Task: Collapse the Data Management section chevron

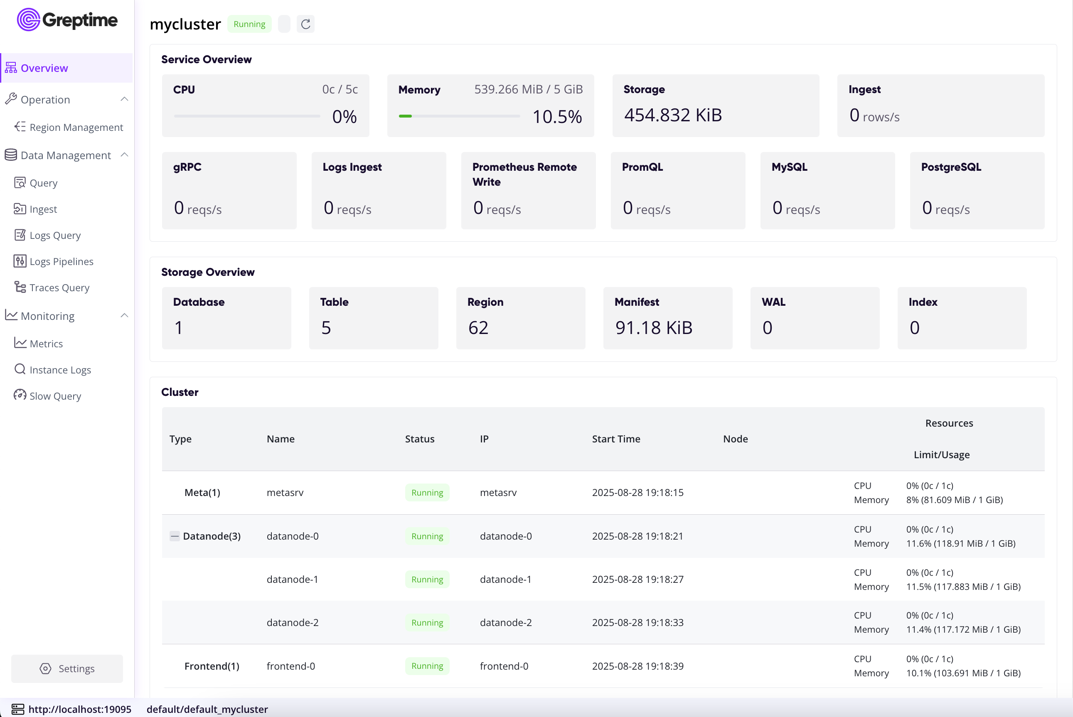Action: 124,155
